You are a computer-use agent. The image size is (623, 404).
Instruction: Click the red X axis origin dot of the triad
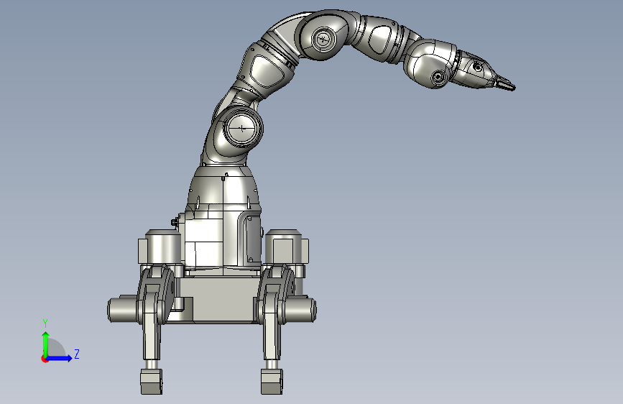(45, 359)
